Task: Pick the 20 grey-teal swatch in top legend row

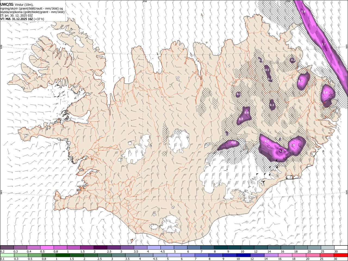Action: [x=314, y=248]
